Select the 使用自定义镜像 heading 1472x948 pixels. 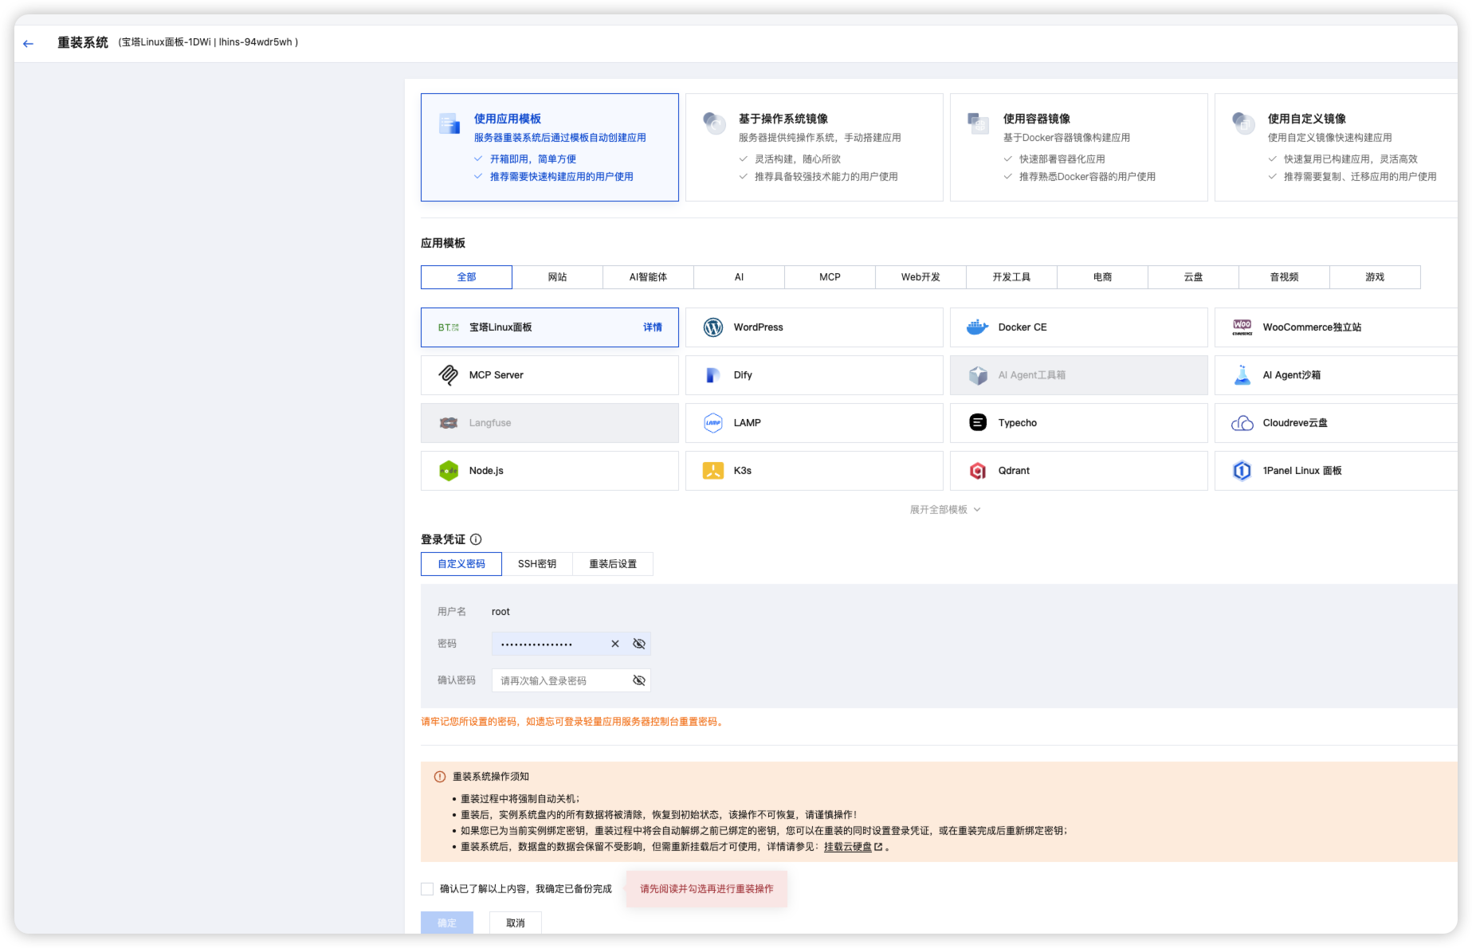[x=1307, y=119]
